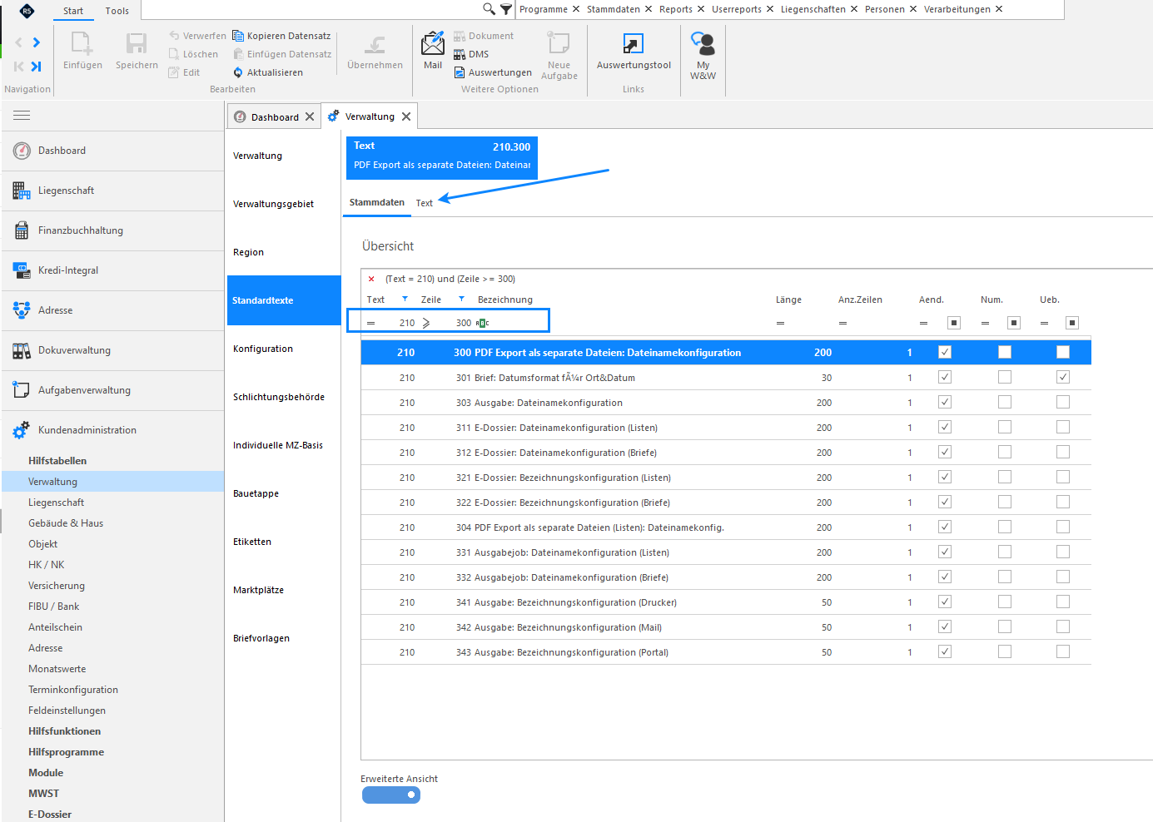This screenshot has height=822, width=1153.
Task: Change the Länge filter operator symbol
Action: point(780,323)
